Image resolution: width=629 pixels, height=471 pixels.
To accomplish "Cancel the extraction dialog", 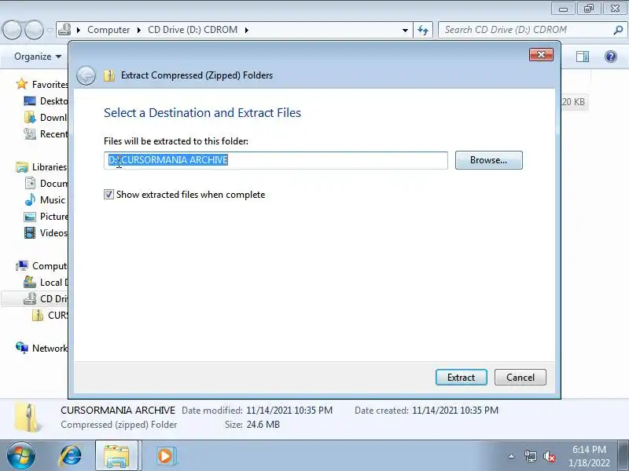I will 520,378.
